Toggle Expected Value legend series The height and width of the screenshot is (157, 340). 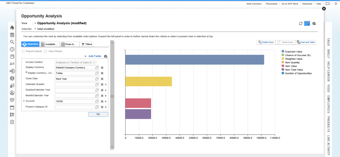(283, 51)
